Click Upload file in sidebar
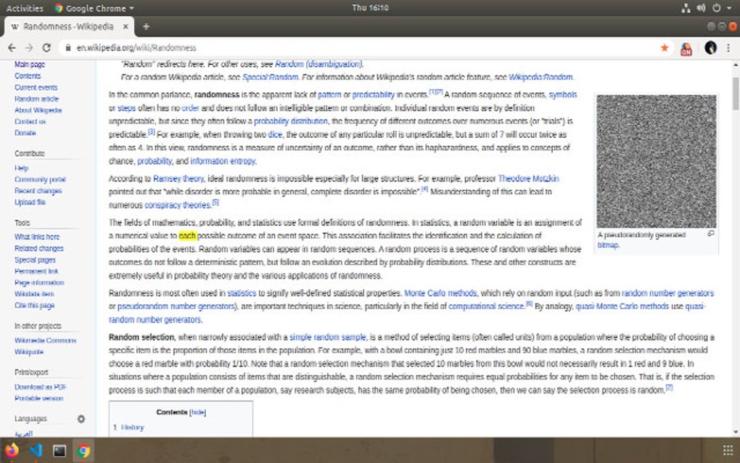Screen dimensions: 740x463 30,202
